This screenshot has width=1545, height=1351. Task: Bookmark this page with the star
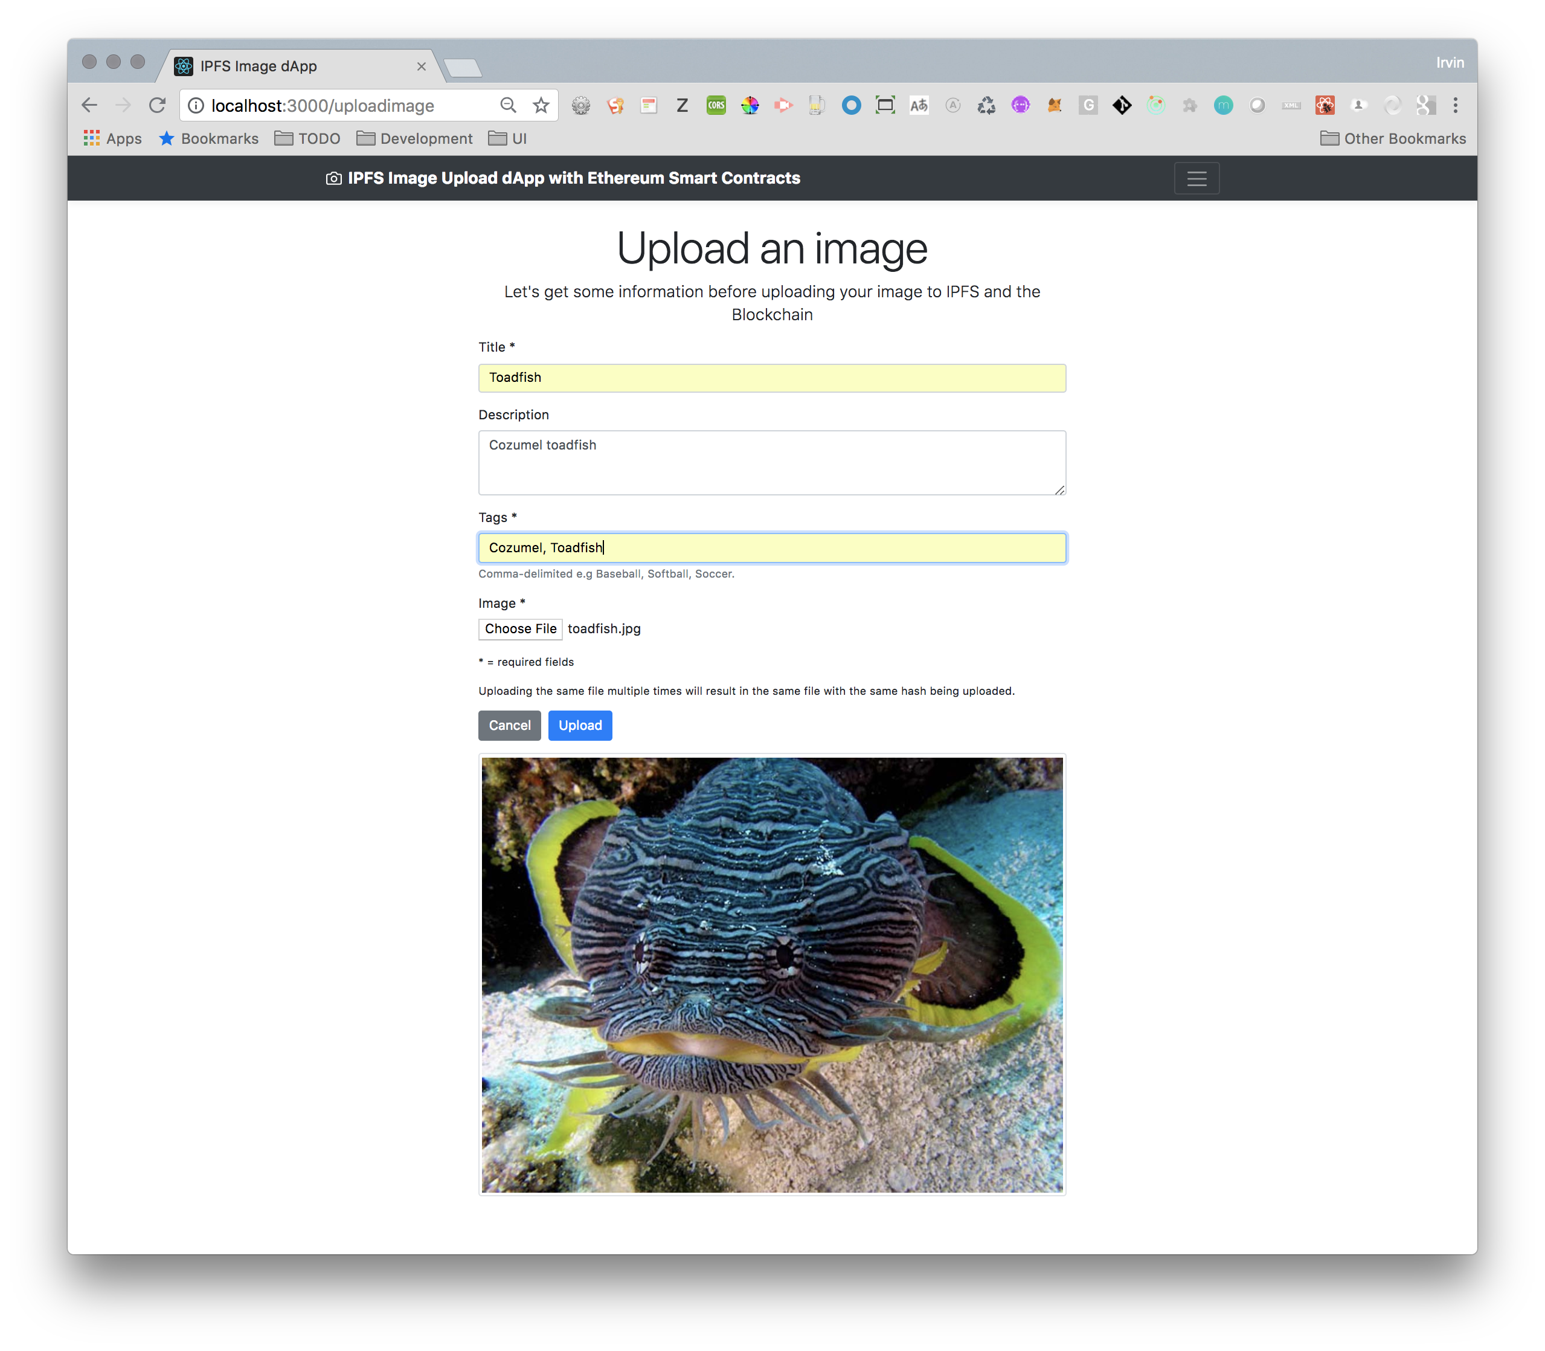coord(541,106)
